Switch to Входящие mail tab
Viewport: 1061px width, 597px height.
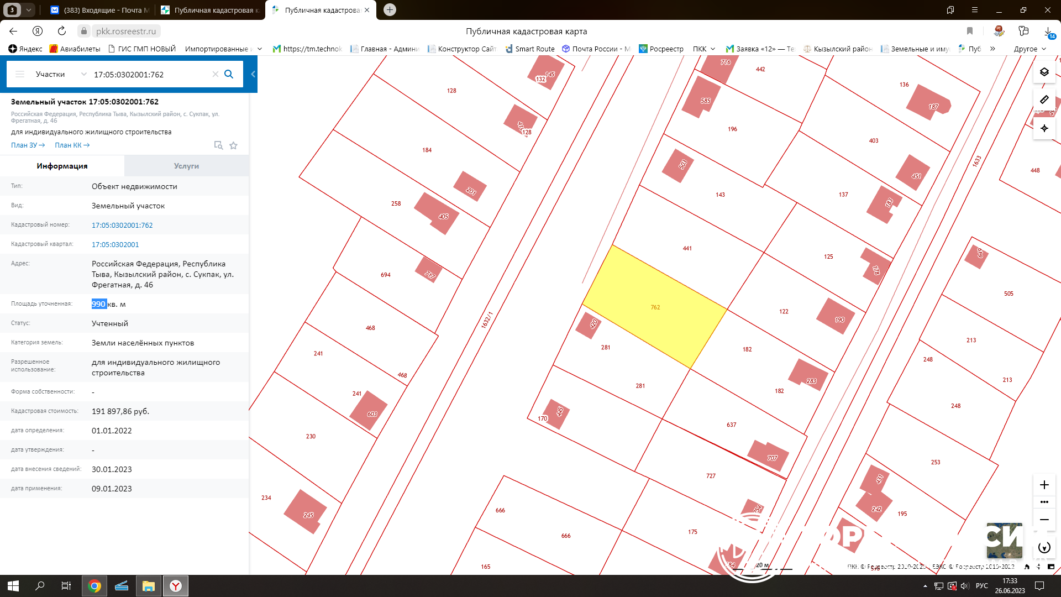pos(99,10)
